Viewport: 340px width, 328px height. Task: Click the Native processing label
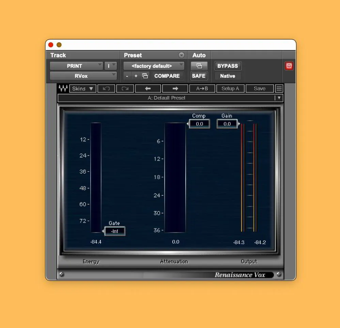click(227, 76)
